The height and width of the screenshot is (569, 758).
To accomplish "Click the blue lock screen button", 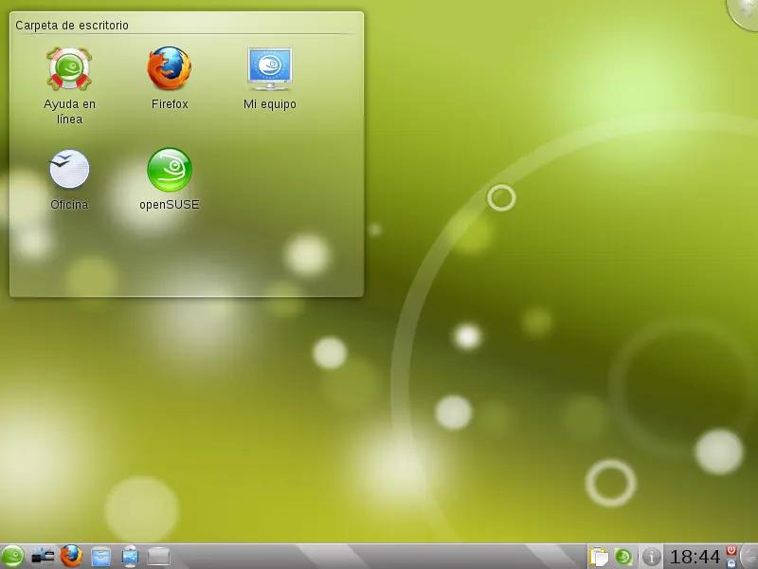I will point(731,562).
